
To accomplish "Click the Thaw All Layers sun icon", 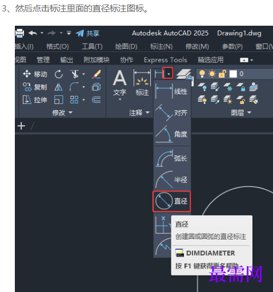I will (228, 100).
